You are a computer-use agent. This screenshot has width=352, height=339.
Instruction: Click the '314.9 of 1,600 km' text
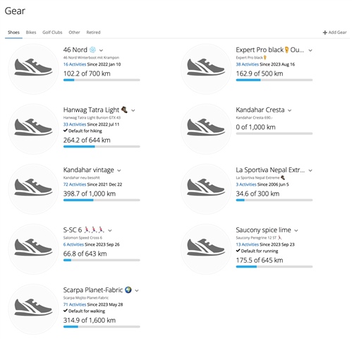coord(90,320)
